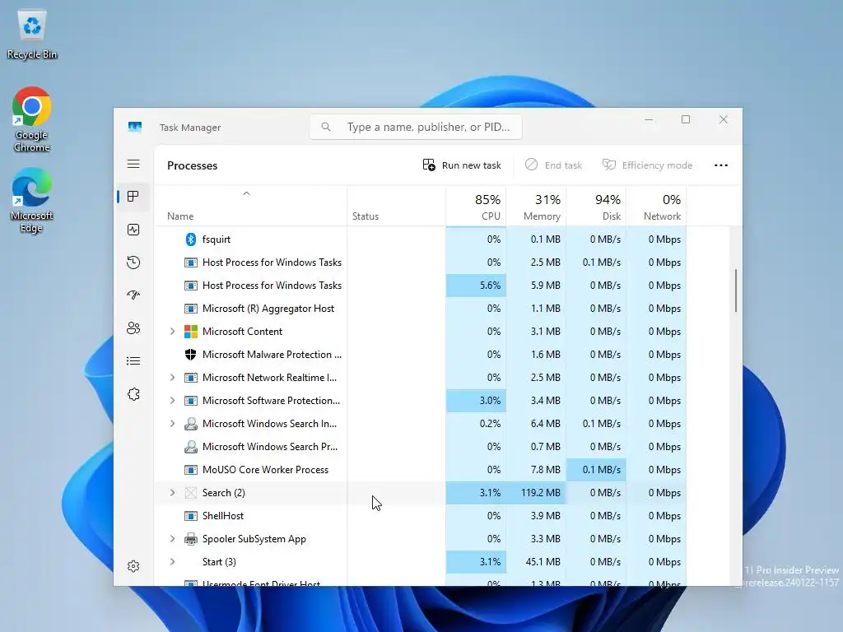Select the Microsoft Edge desktop shortcut
This screenshot has width=843, height=632.
tap(32, 200)
